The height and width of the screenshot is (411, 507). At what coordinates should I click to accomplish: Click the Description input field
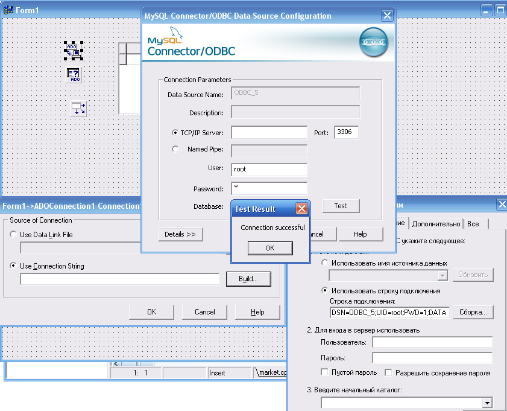tap(295, 112)
